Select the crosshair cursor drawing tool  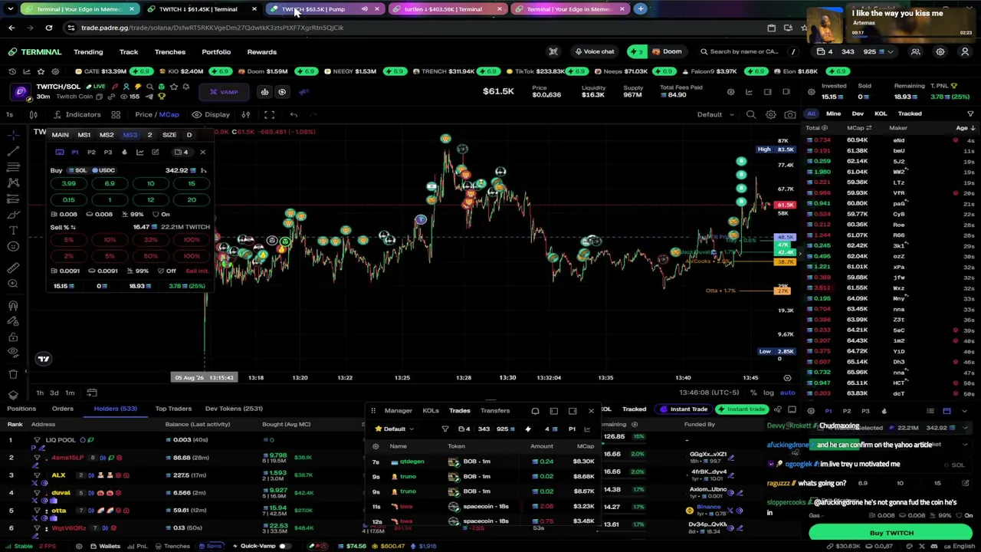coord(13,134)
